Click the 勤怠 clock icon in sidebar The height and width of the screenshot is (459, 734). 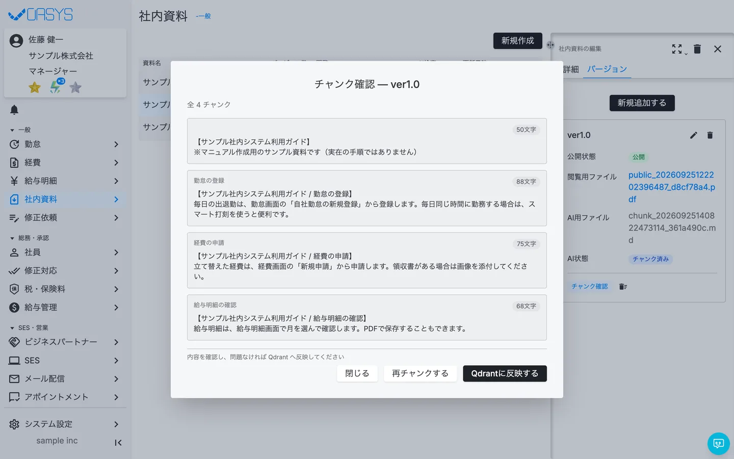[14, 144]
